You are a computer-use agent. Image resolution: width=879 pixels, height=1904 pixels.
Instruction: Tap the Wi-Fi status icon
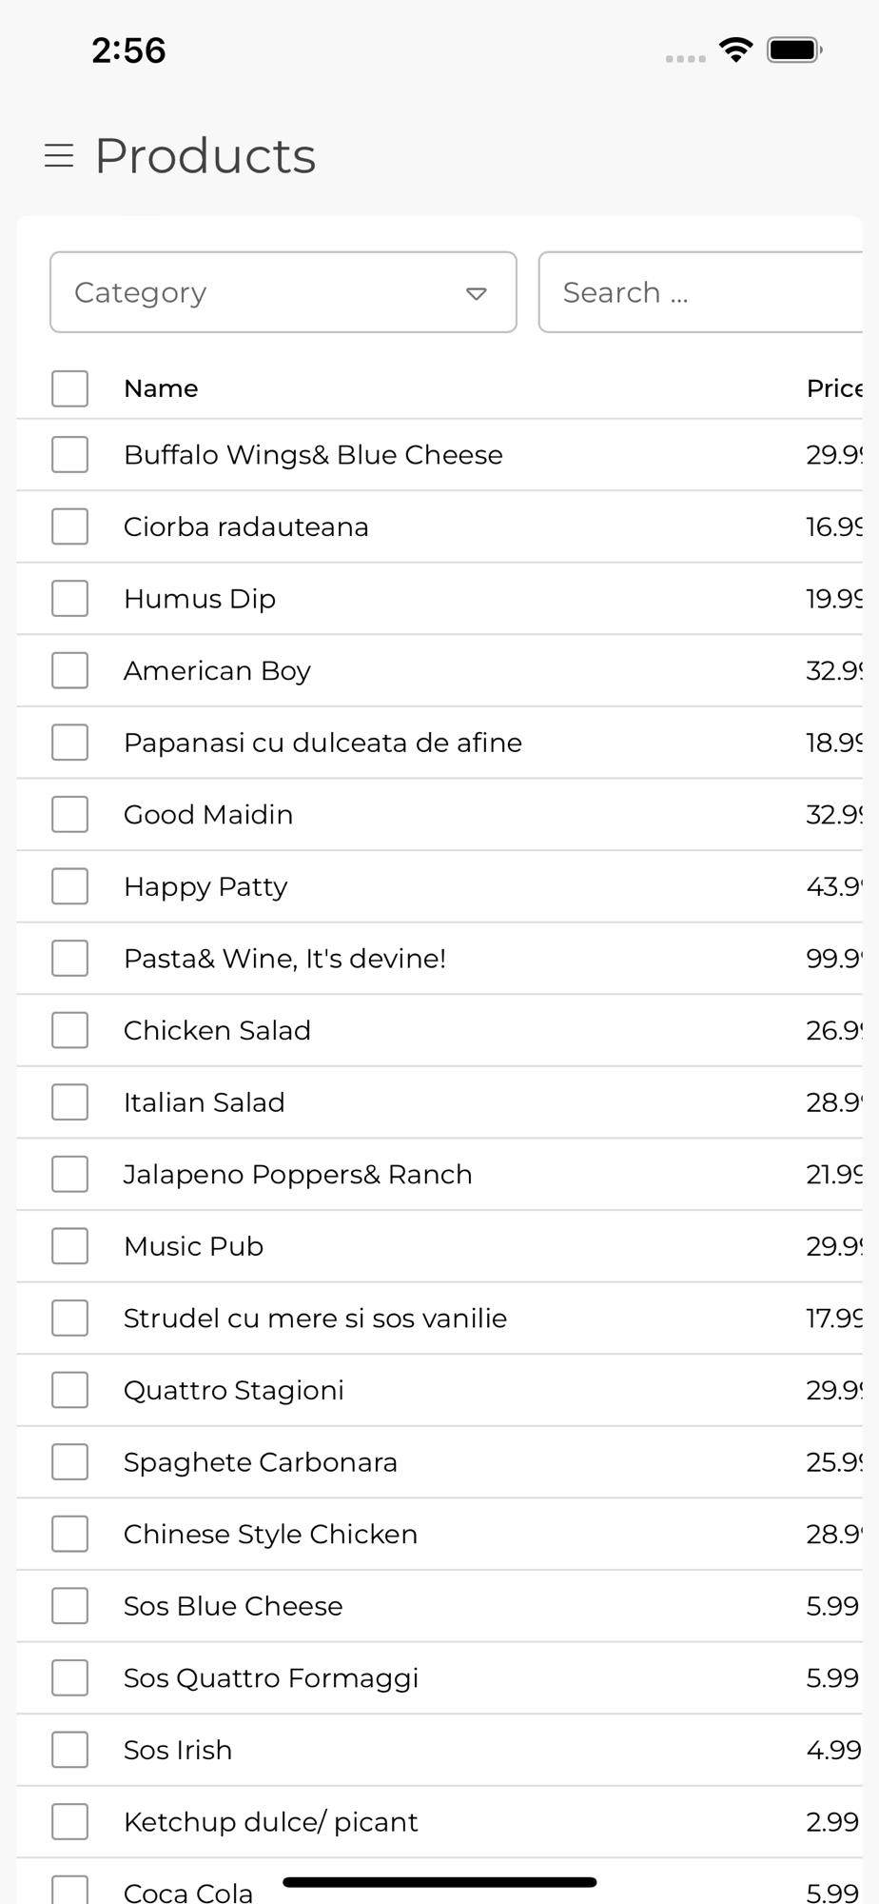click(x=735, y=50)
